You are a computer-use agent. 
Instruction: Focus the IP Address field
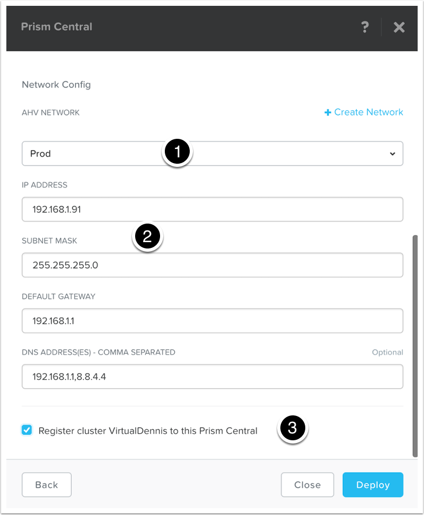click(212, 209)
